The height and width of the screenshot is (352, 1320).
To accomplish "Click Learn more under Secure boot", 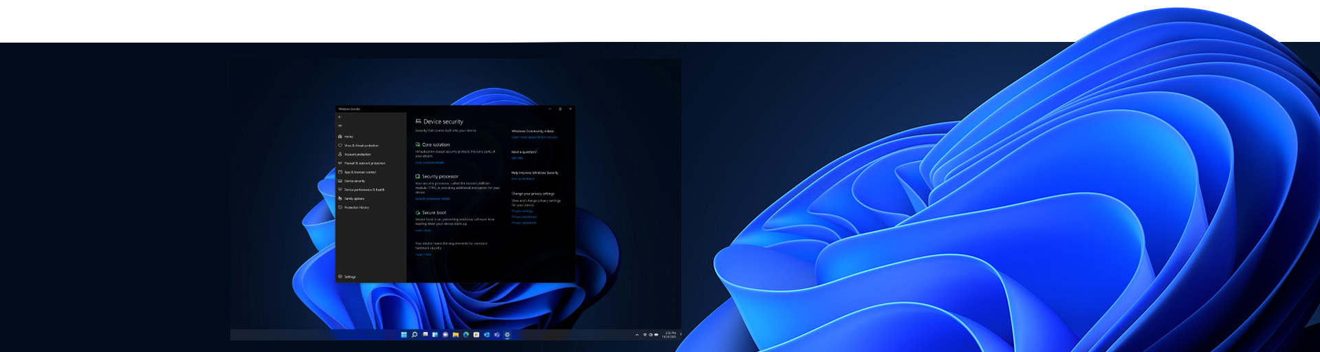I will (423, 231).
